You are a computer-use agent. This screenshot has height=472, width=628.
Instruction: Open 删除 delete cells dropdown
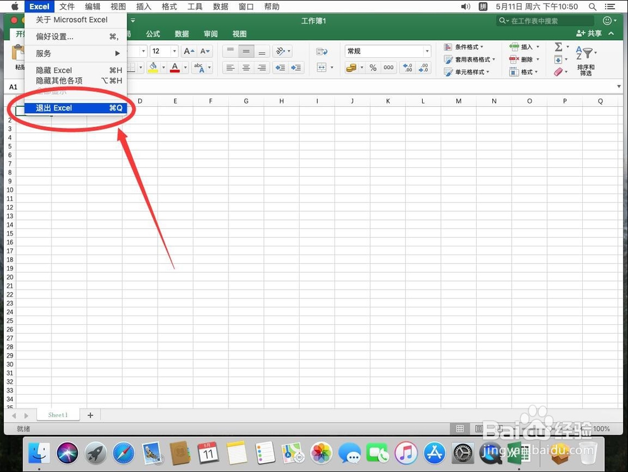point(524,59)
